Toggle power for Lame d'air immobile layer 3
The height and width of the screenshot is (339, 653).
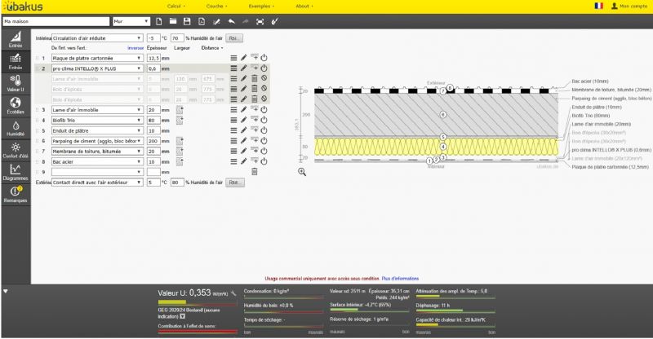click(264, 109)
